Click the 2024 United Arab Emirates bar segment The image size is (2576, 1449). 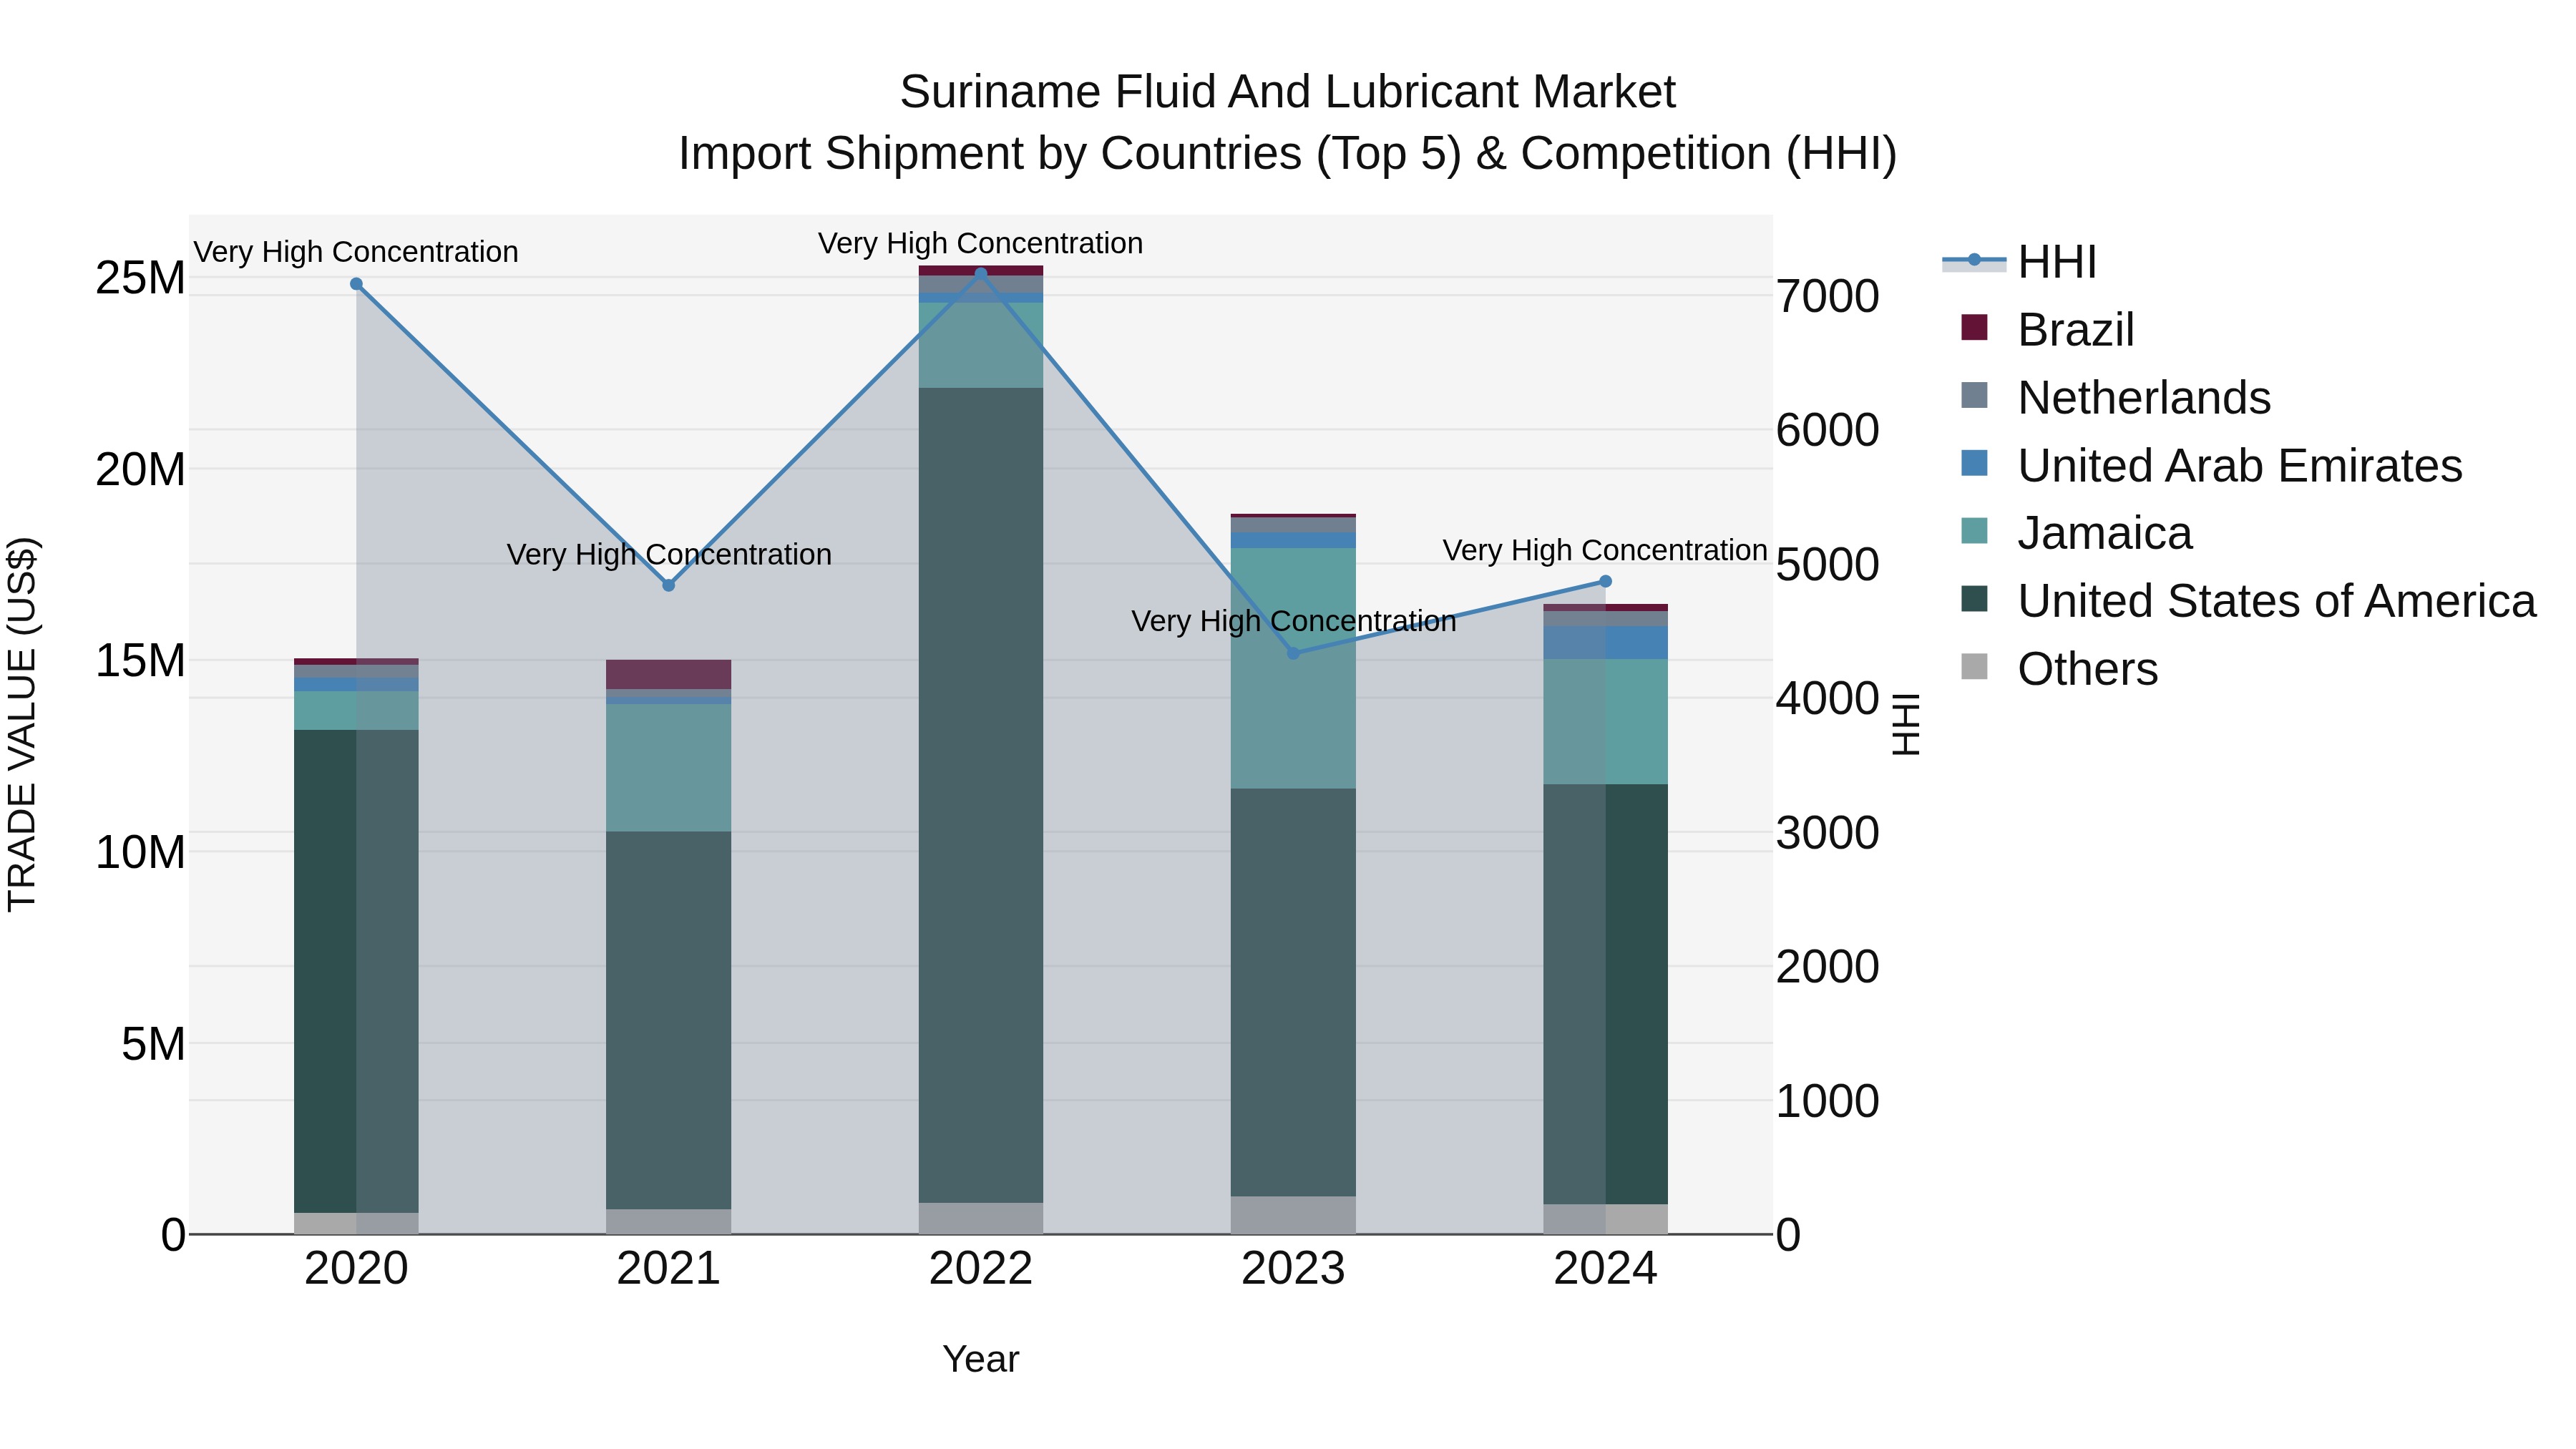[1605, 643]
